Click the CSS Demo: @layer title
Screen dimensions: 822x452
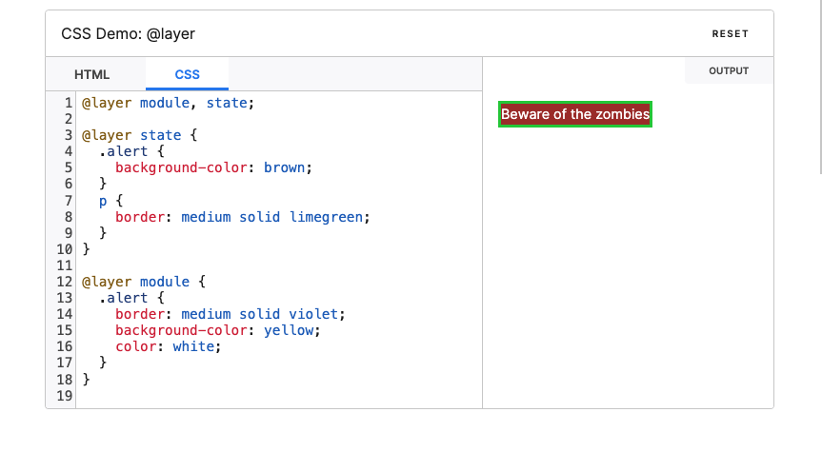coord(128,33)
